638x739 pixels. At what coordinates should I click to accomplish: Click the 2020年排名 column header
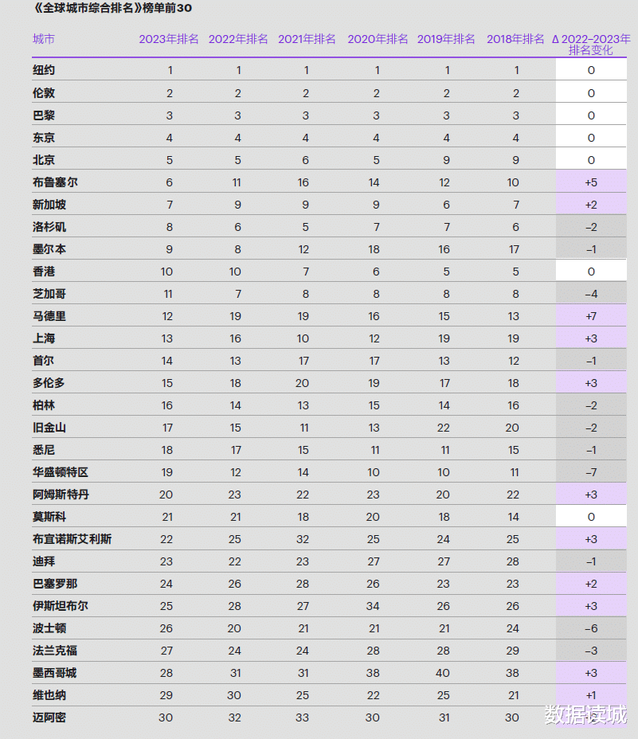[378, 39]
